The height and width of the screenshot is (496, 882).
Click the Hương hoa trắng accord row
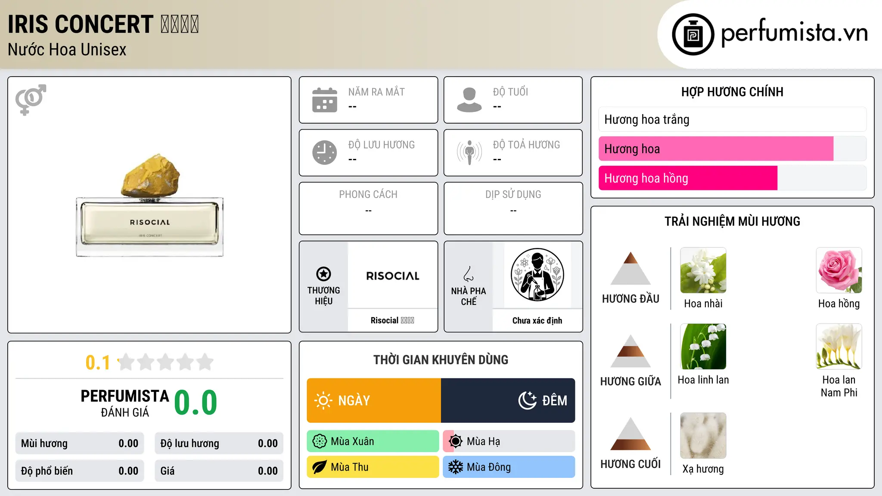(x=733, y=119)
